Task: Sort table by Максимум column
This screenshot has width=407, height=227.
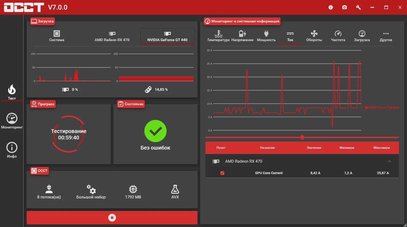Action: coord(381,148)
